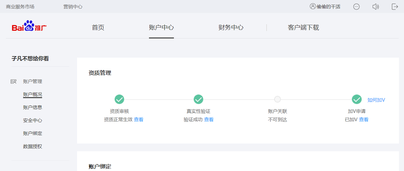Click the 资质管理 section heading
The image size is (404, 171).
pyautogui.click(x=100, y=73)
